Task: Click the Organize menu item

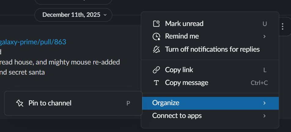Action: point(166,103)
